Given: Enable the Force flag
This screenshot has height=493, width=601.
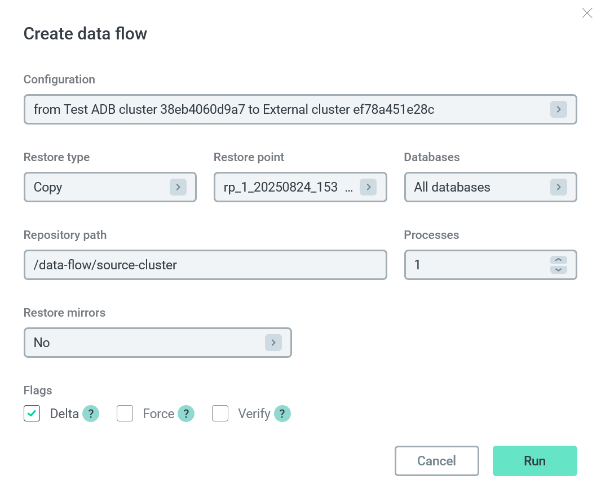Looking at the screenshot, I should [125, 414].
